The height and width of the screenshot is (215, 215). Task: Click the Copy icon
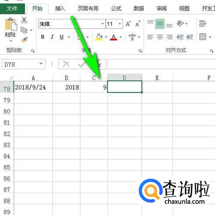click(24, 30)
